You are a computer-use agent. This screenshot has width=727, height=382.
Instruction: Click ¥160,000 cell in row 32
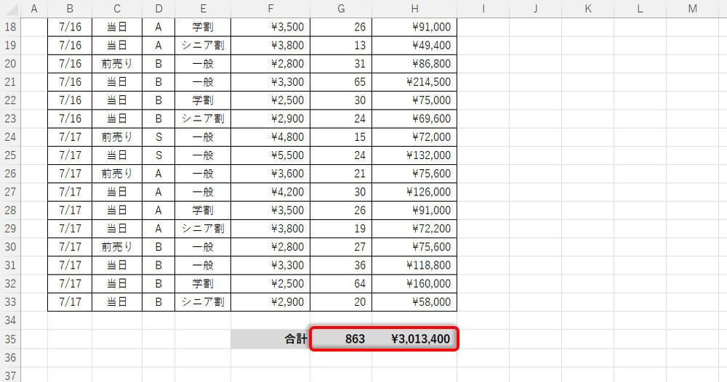(414, 283)
